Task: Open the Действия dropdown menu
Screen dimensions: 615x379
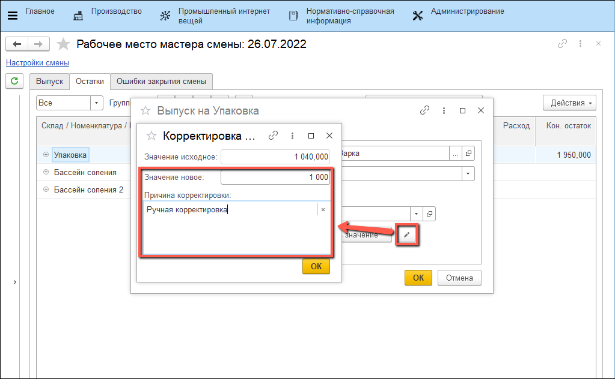Action: coord(569,103)
